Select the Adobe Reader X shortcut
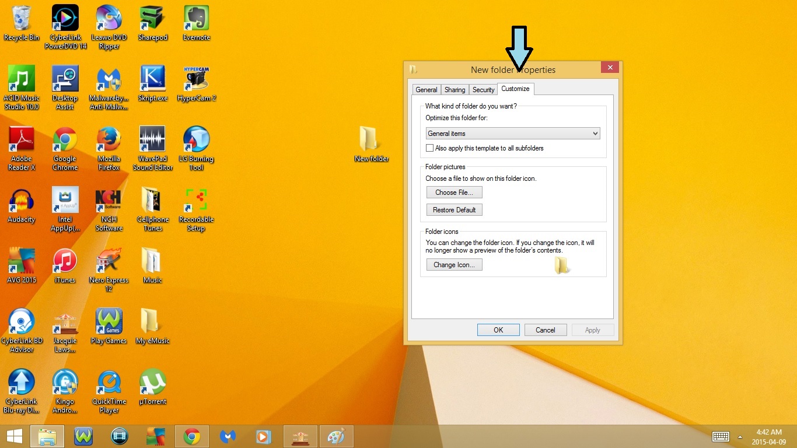This screenshot has width=797, height=448. (22, 148)
